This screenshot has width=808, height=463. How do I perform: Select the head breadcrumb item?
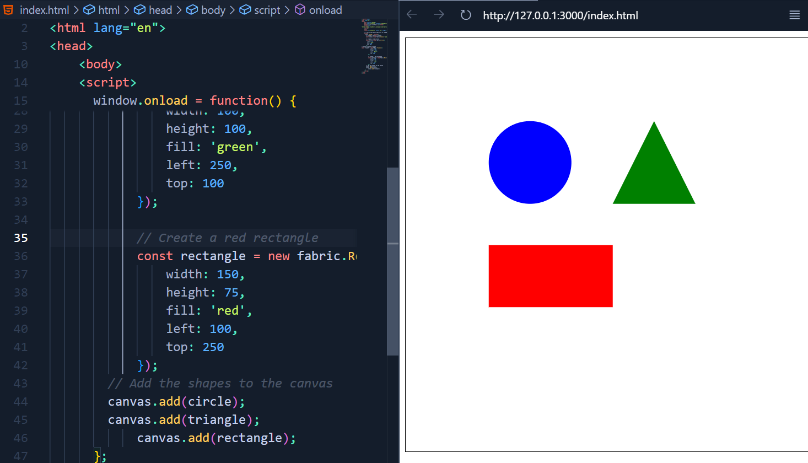160,10
